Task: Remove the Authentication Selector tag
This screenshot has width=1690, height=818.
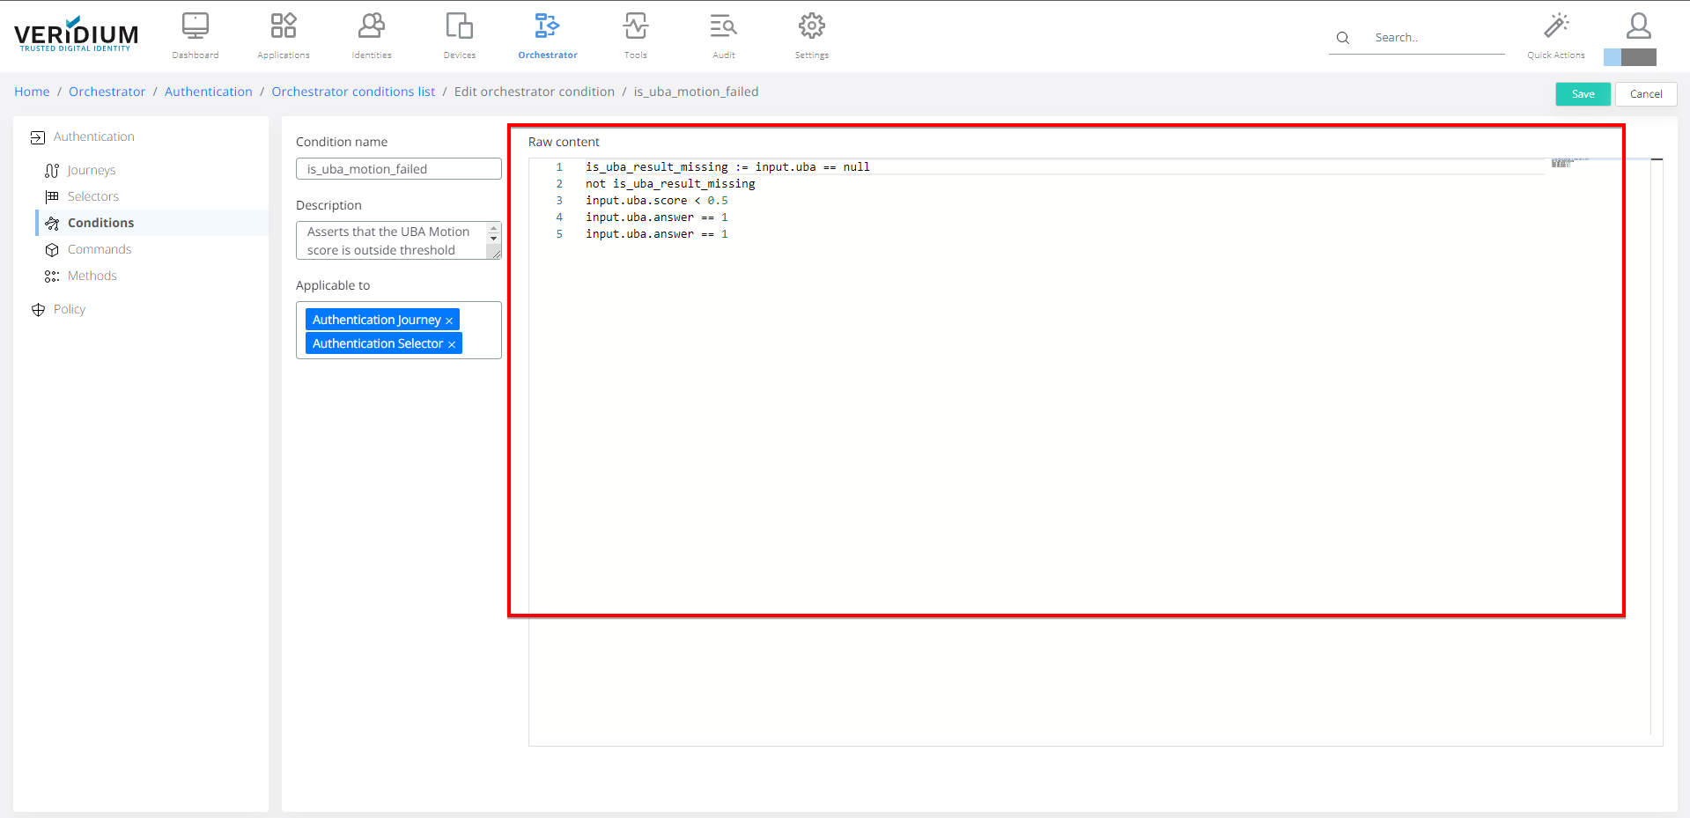Action: click(452, 344)
